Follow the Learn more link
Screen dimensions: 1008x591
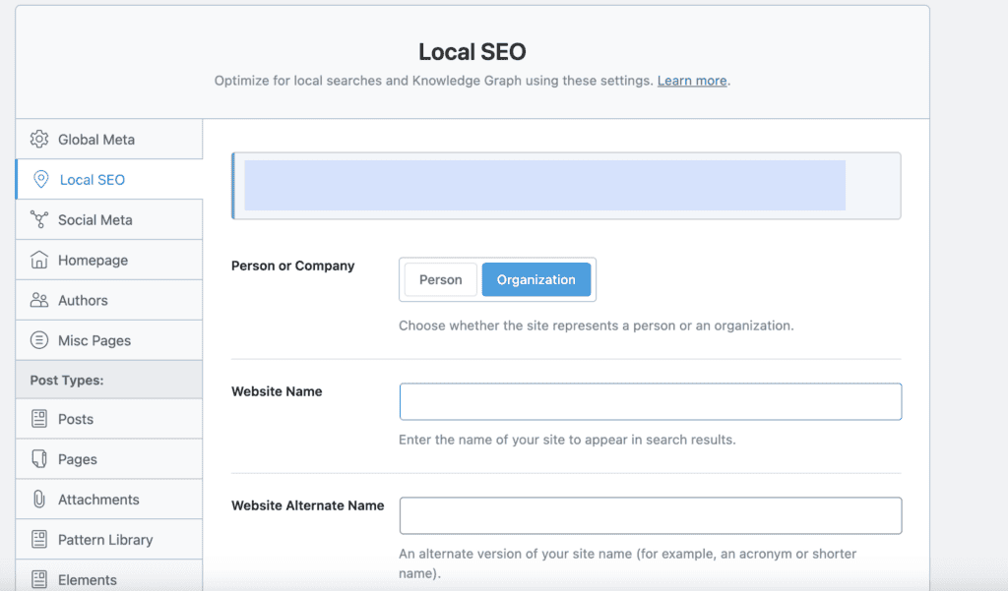pos(692,81)
